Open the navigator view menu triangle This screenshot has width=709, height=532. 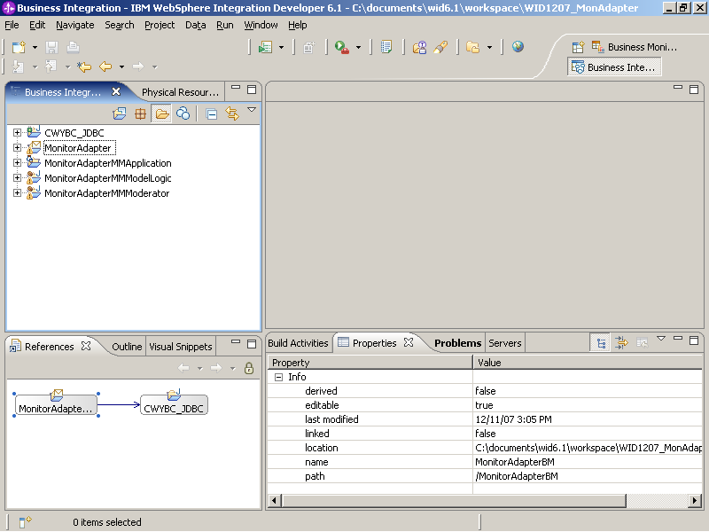click(252, 110)
